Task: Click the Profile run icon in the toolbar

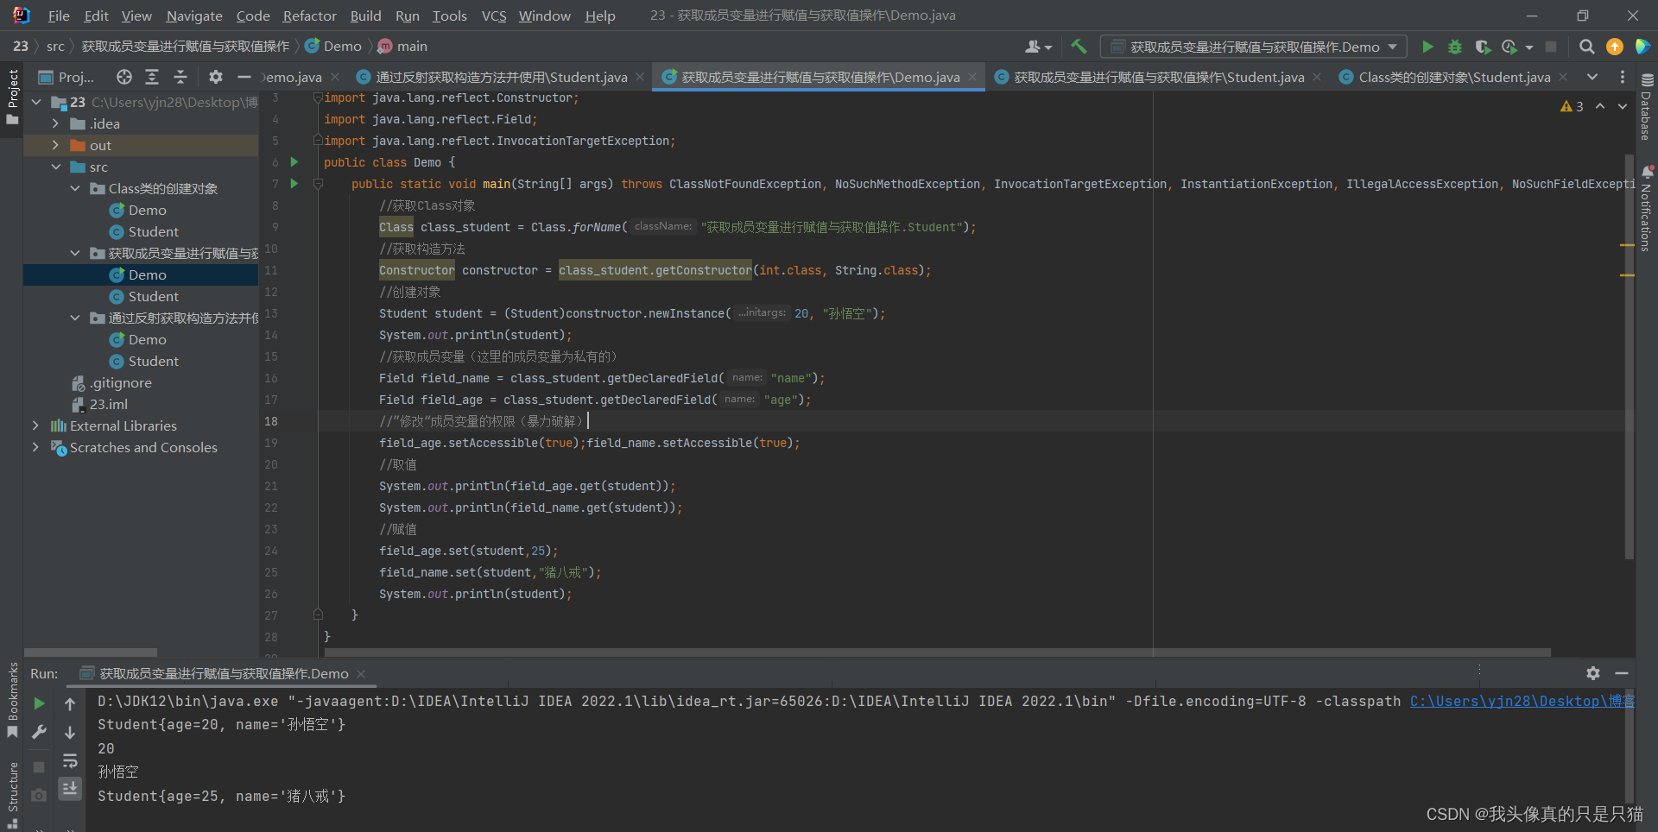Action: click(x=1509, y=47)
